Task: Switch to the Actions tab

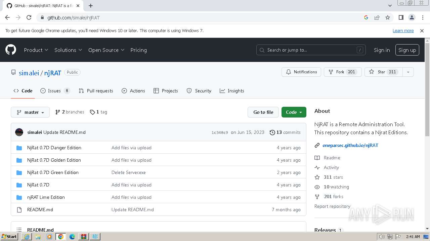Action: pos(133,91)
